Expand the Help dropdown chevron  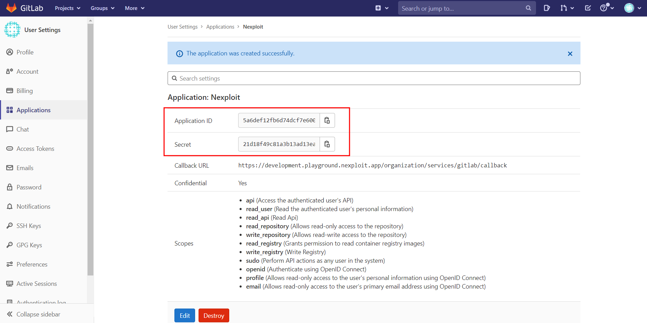(612, 8)
